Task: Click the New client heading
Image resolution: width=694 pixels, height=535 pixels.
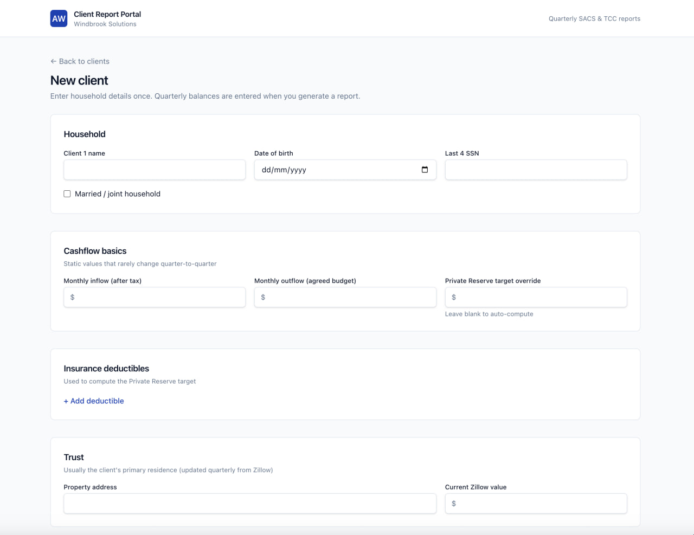Action: (79, 80)
